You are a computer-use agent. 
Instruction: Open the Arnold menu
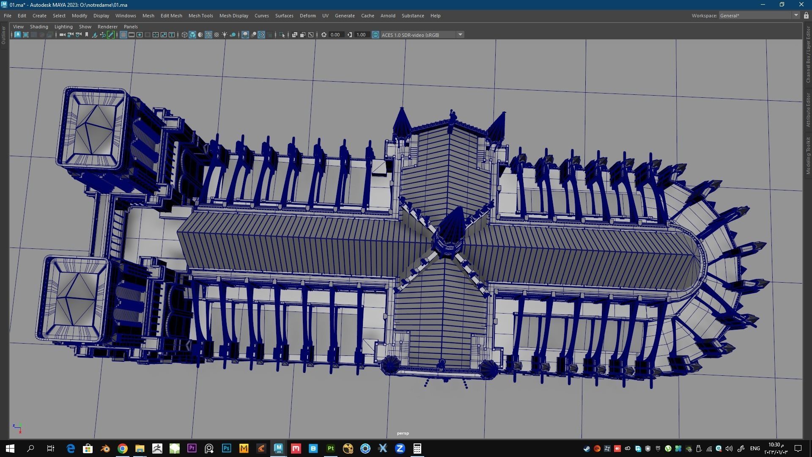pyautogui.click(x=388, y=16)
